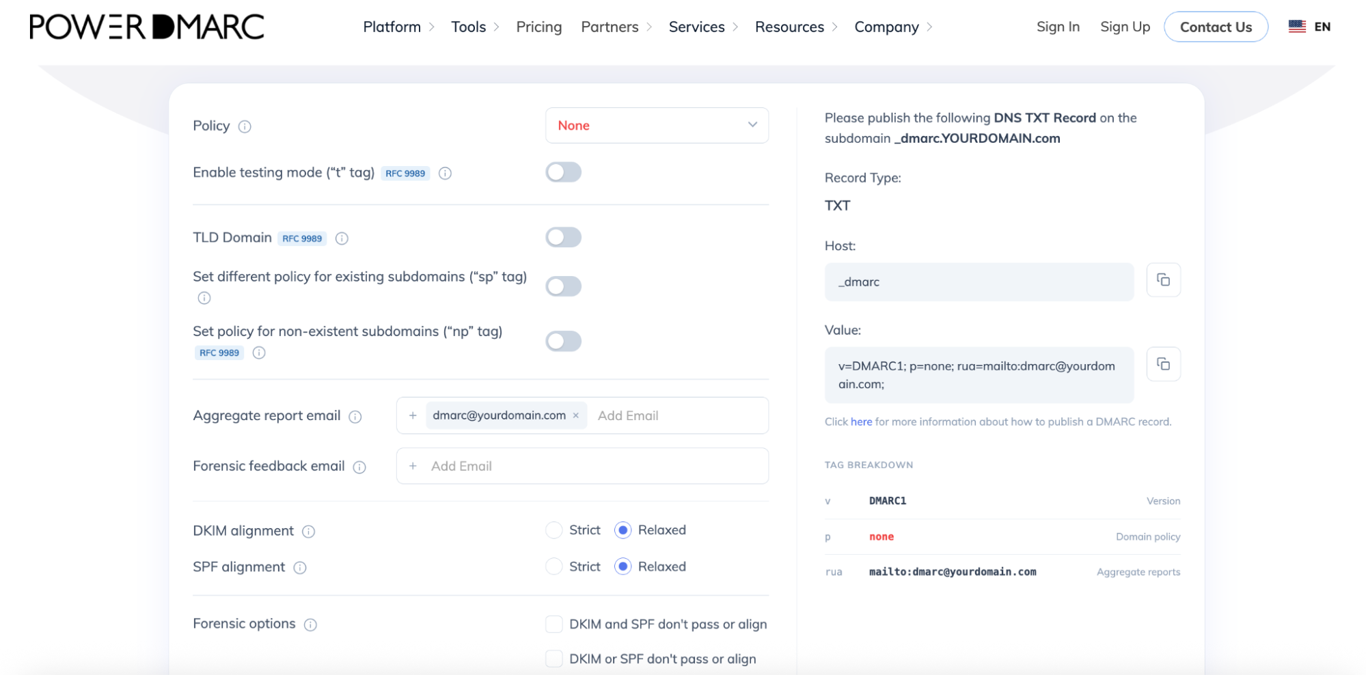Toggle the TLD Domain switch
Image resolution: width=1366 pixels, height=675 pixels.
click(563, 237)
